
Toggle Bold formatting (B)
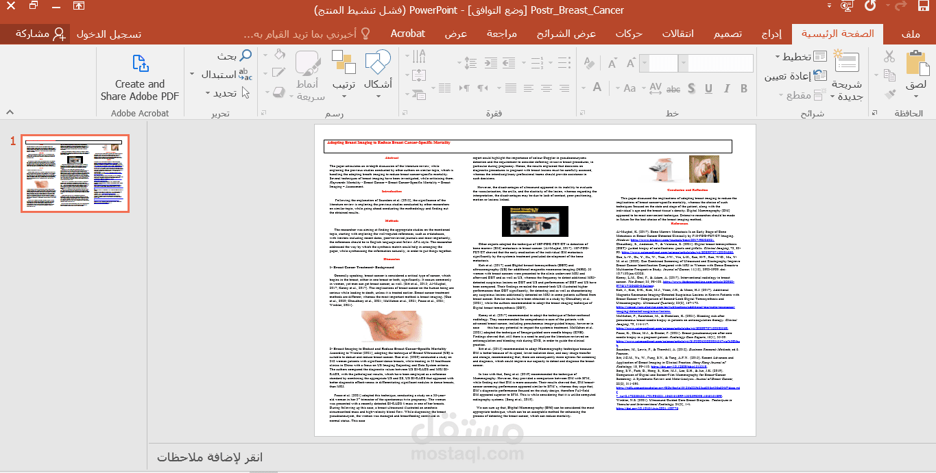point(744,88)
